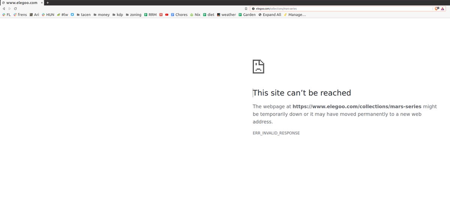
Task: Expand the kdp bookmarks folder
Action: [x=117, y=15]
